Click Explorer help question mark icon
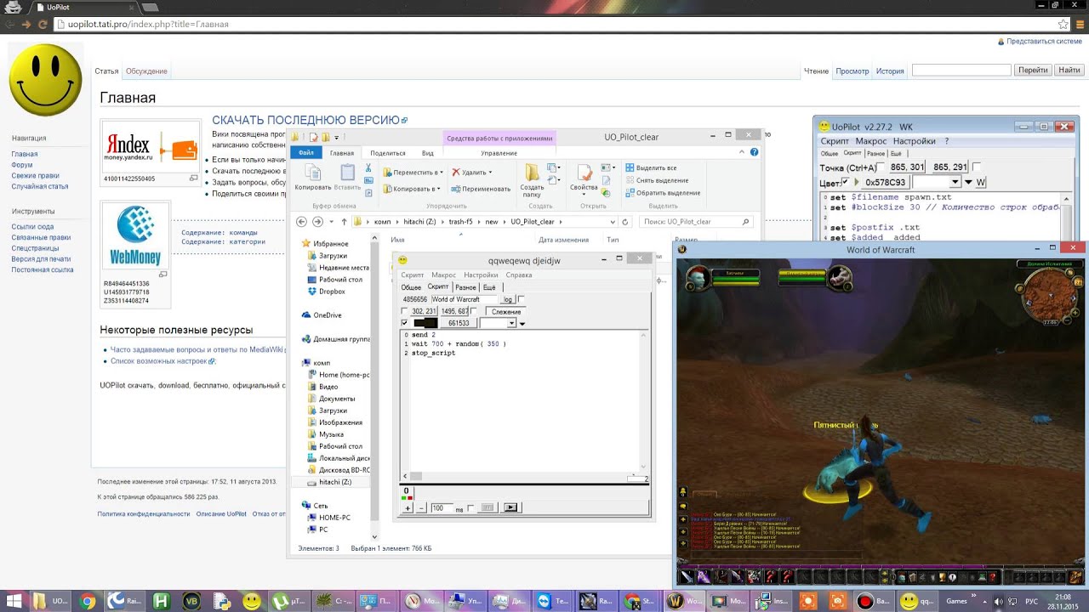The image size is (1089, 612). click(x=754, y=152)
